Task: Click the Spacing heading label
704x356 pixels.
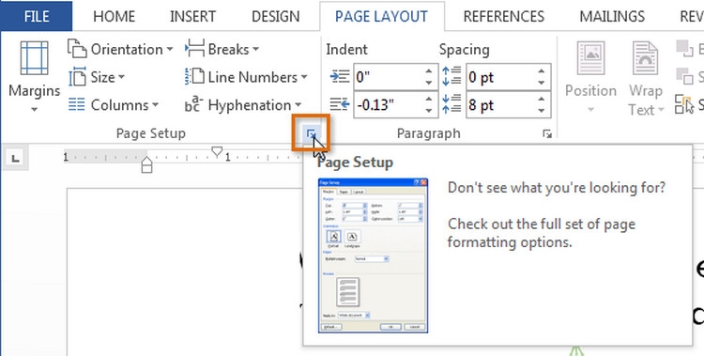Action: [x=465, y=50]
